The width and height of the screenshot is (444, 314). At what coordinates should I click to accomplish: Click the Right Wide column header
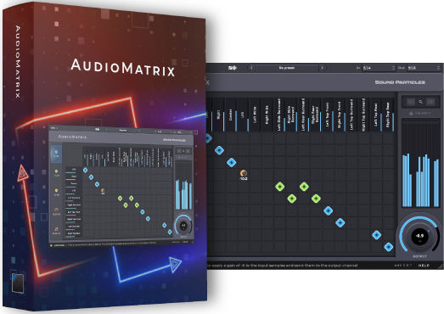(x=267, y=115)
